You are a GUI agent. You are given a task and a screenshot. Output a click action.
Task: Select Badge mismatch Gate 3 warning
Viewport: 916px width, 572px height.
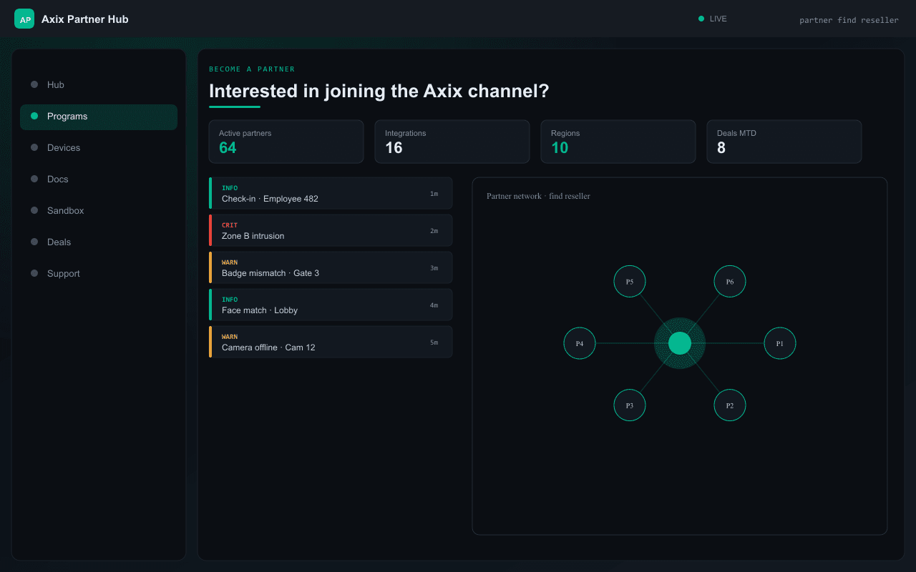[331, 267]
